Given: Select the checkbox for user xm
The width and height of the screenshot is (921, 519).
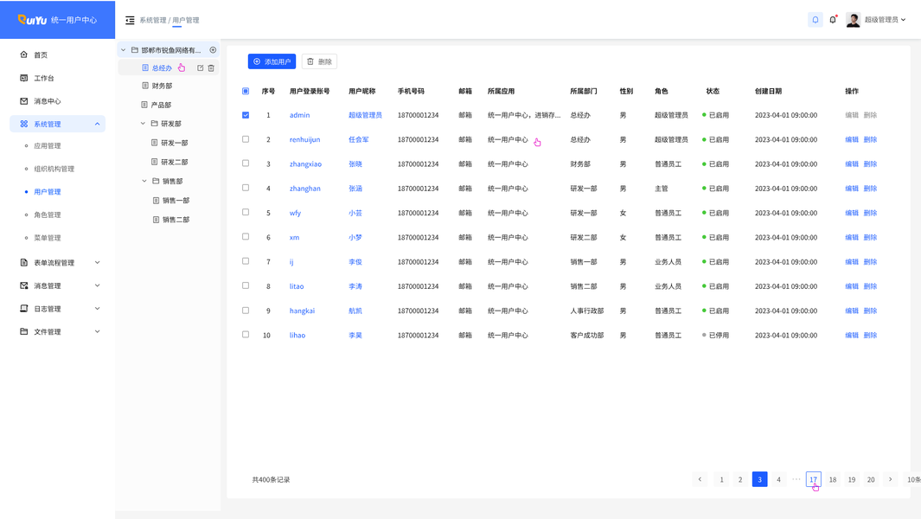Looking at the screenshot, I should [246, 237].
